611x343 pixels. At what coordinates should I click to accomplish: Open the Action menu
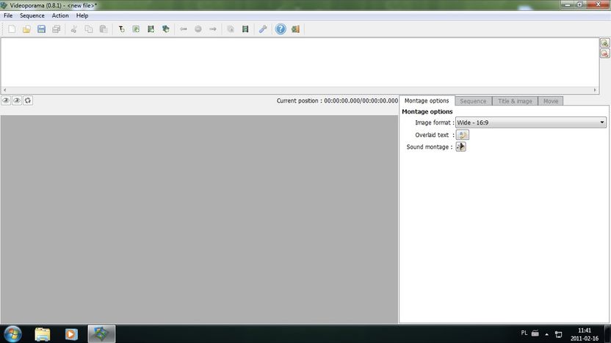click(x=60, y=15)
